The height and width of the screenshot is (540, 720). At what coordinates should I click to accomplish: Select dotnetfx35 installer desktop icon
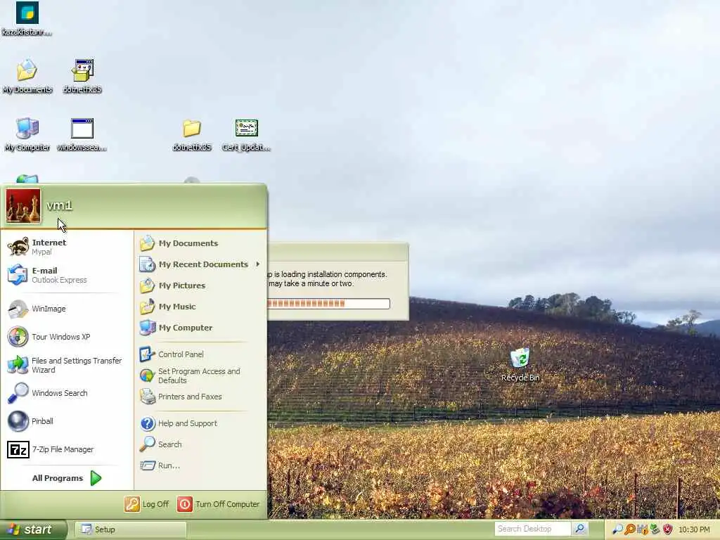tap(82, 76)
